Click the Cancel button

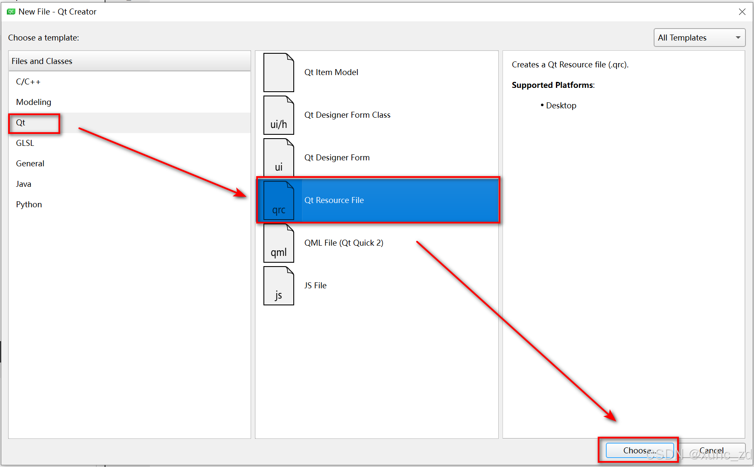[x=712, y=450]
